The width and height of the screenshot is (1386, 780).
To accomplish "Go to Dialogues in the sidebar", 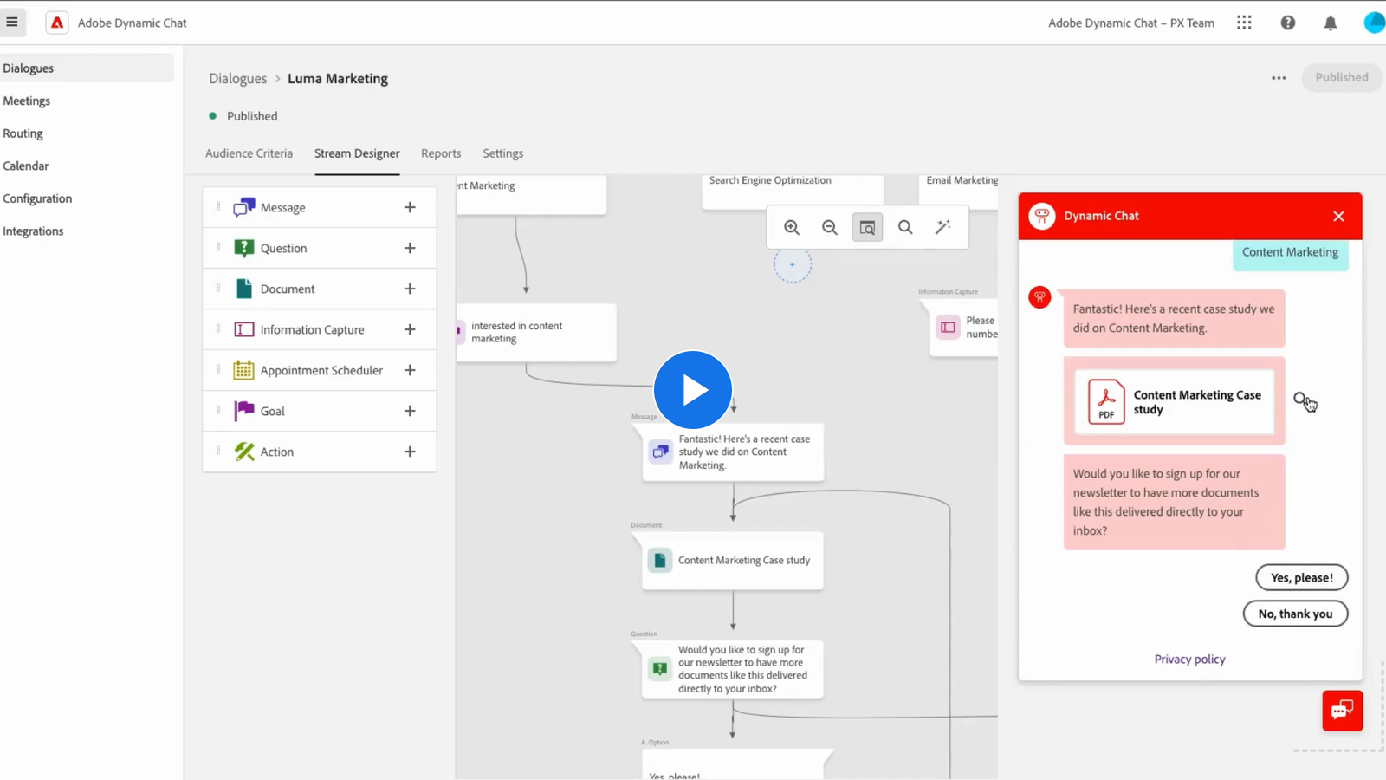I will pyautogui.click(x=87, y=68).
